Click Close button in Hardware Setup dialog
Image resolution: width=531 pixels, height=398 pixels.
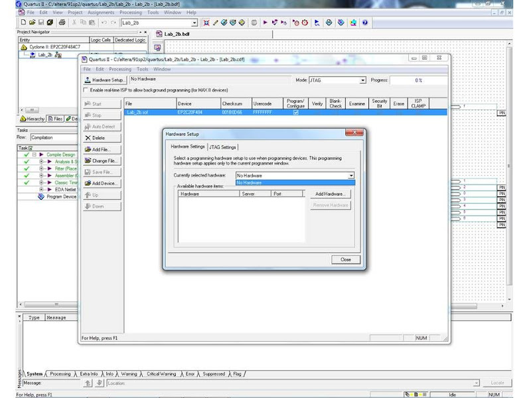coord(345,259)
